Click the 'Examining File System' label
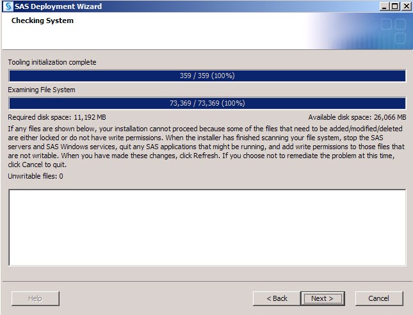The height and width of the screenshot is (315, 413). pos(42,90)
